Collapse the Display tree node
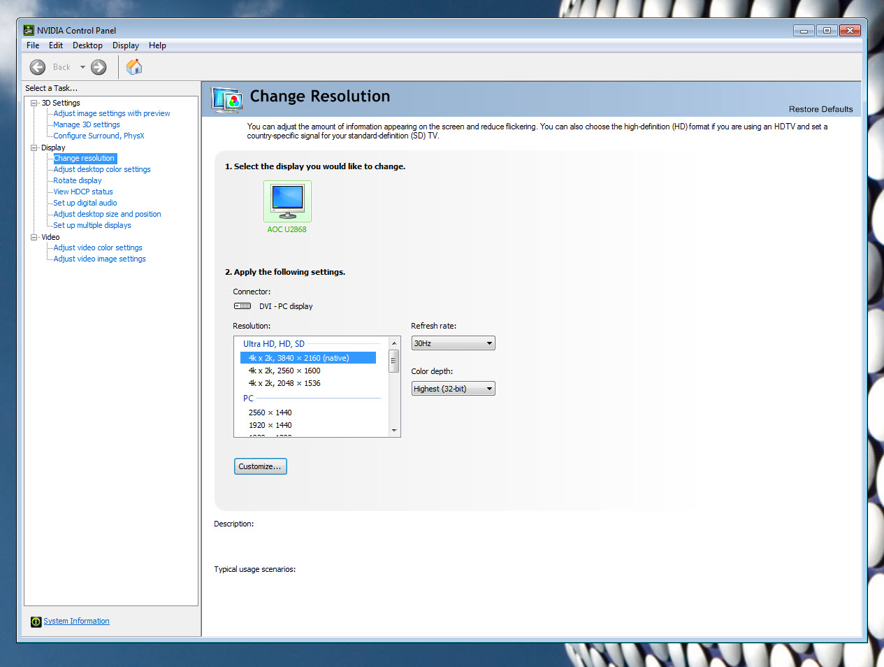 (34, 148)
